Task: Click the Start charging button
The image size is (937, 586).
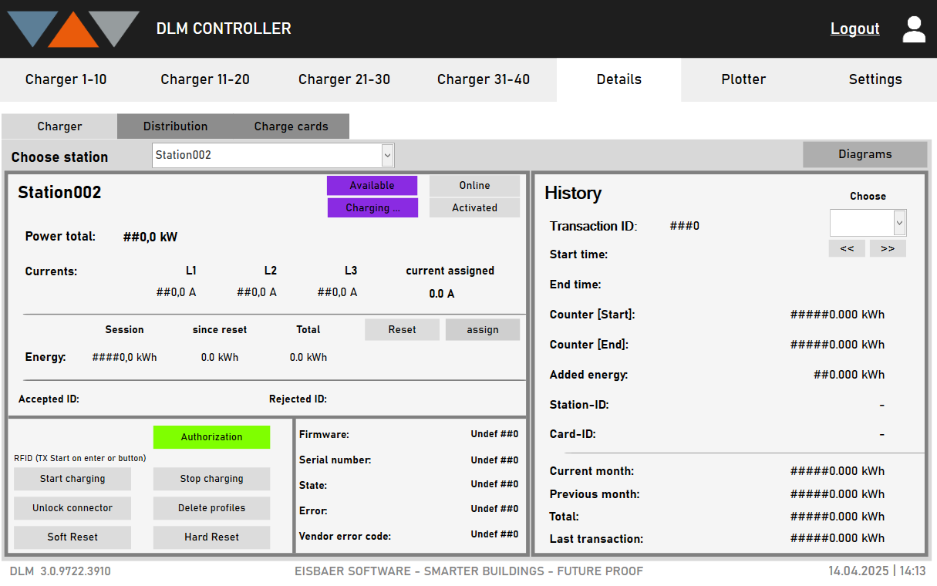Action: (72, 479)
